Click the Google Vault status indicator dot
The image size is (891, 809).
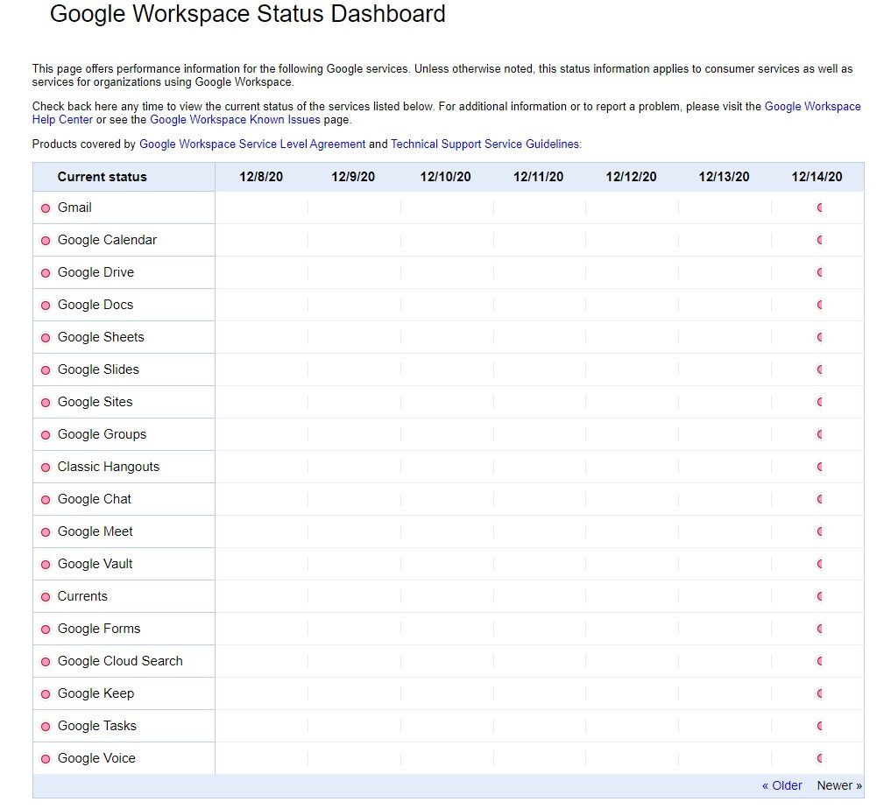coord(46,565)
